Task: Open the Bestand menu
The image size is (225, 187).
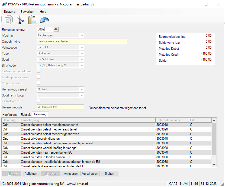Action: pyautogui.click(x=9, y=12)
